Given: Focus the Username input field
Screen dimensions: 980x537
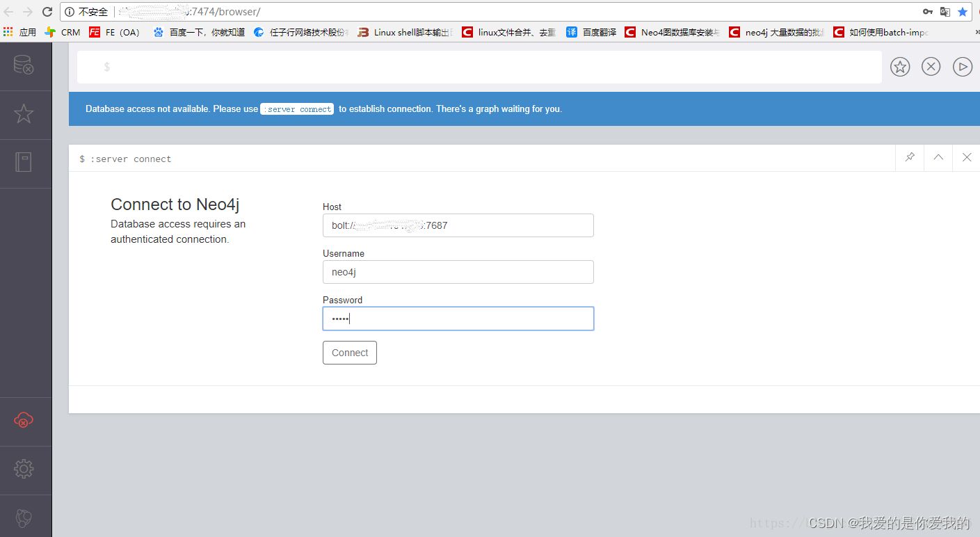Looking at the screenshot, I should pos(458,272).
